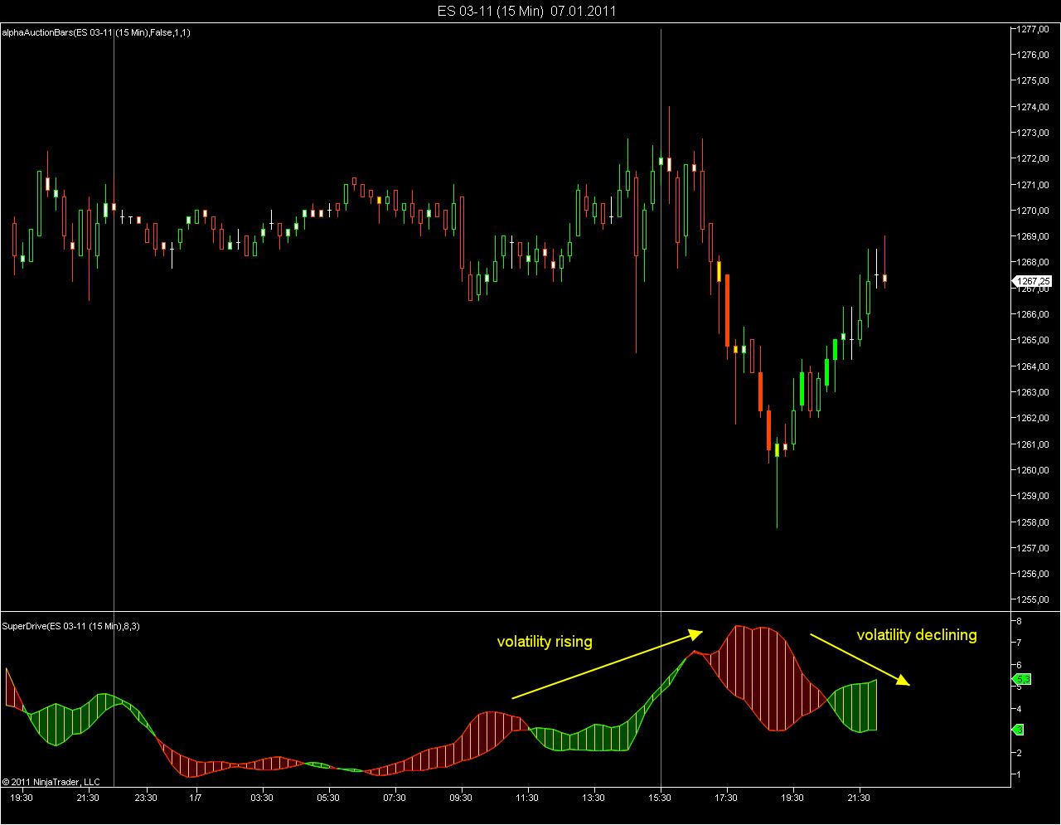Click the 05:30 time axis label

(328, 798)
